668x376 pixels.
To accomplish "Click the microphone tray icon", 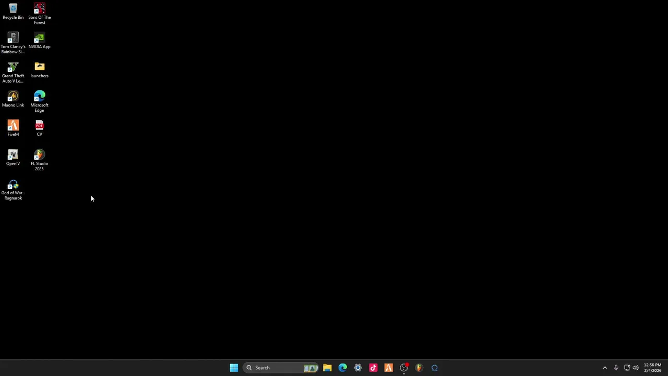I will pos(616,368).
